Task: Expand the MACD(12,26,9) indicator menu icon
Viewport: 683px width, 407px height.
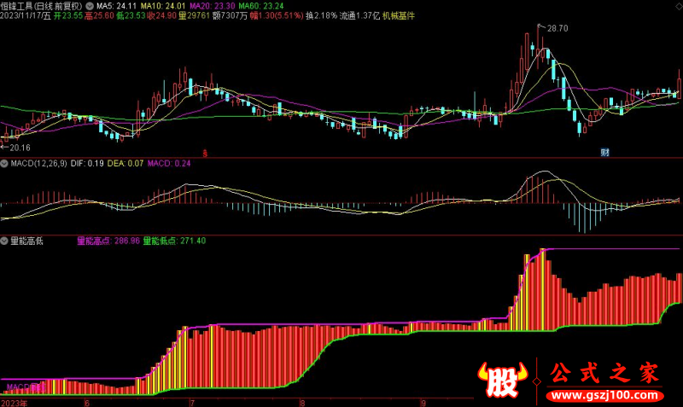Action: click(4, 164)
